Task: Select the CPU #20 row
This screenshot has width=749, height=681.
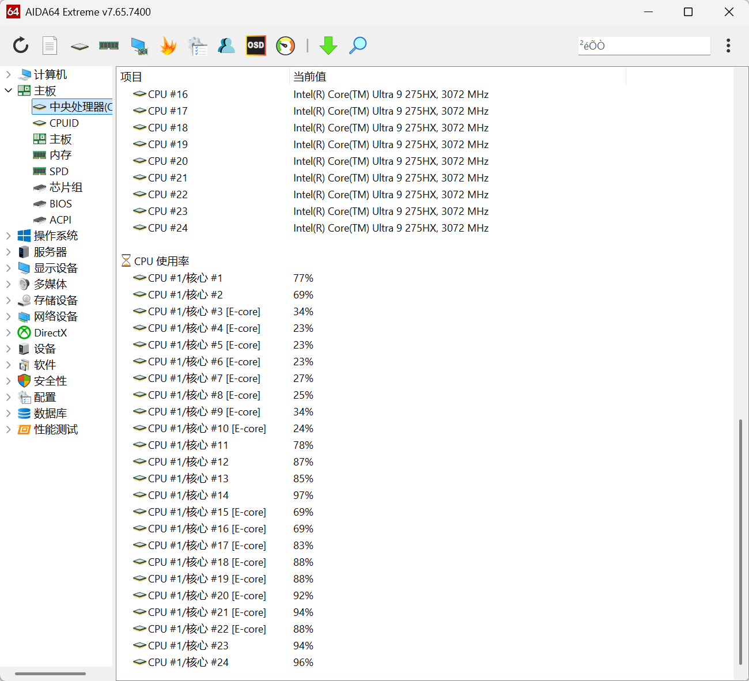Action: 372,161
